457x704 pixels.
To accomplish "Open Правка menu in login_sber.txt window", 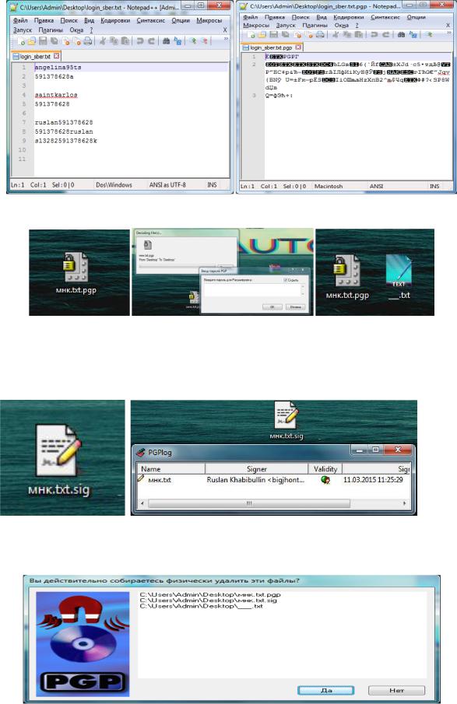I will tap(44, 20).
